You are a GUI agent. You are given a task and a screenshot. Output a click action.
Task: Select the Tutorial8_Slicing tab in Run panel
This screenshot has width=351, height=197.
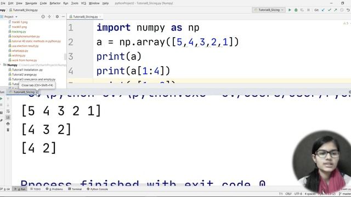22,92
